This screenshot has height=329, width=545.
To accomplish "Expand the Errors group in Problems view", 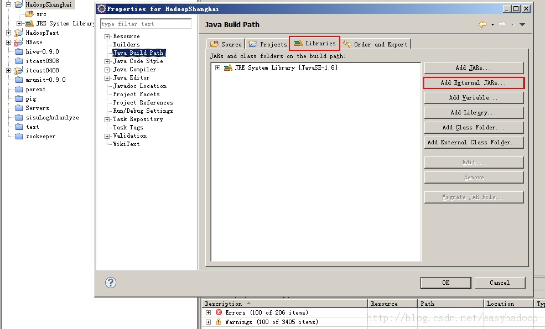I will click(x=208, y=312).
